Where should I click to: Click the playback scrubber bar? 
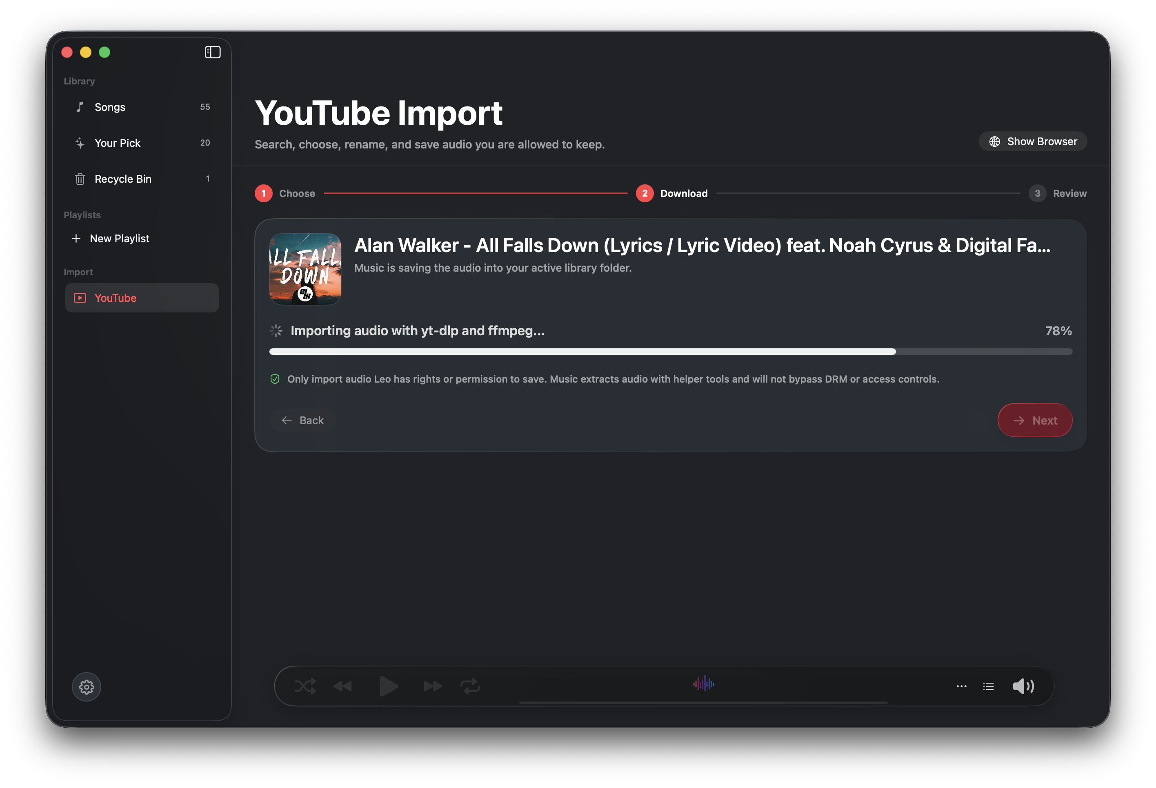703,702
